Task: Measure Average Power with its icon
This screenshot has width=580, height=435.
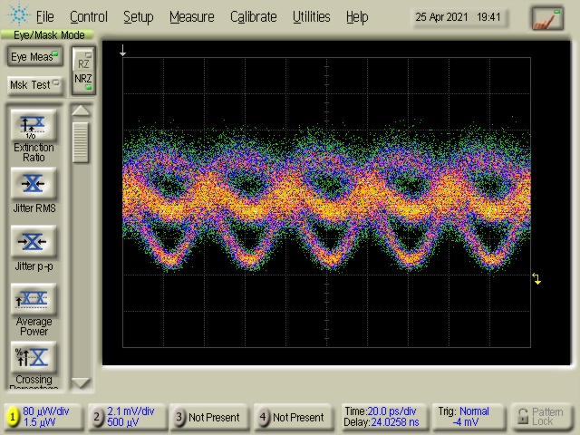Action: pos(34,300)
